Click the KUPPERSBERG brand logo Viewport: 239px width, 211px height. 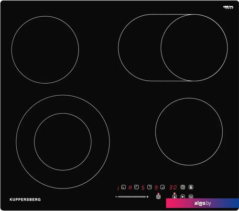(25, 200)
